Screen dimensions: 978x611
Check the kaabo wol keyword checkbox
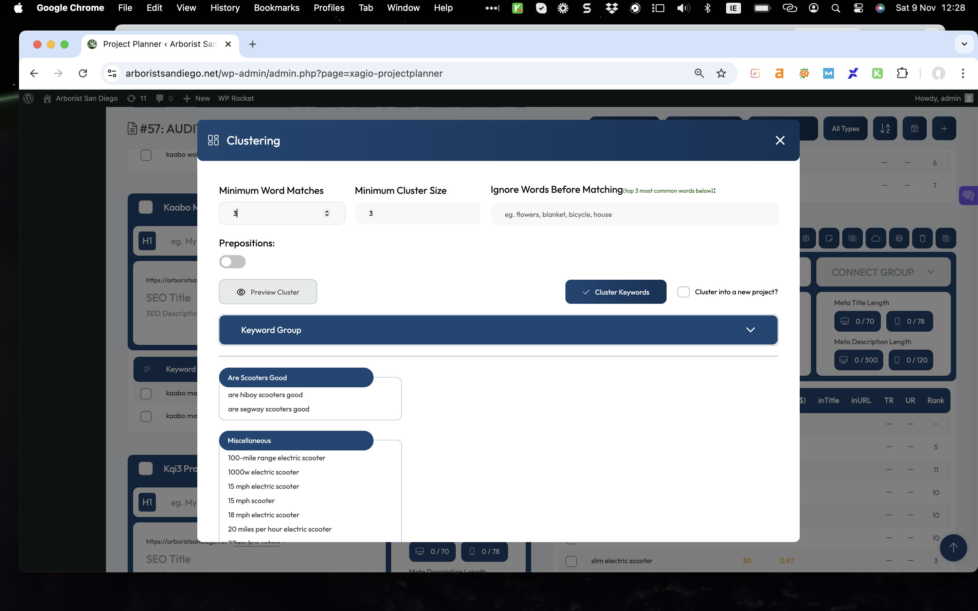(x=146, y=155)
